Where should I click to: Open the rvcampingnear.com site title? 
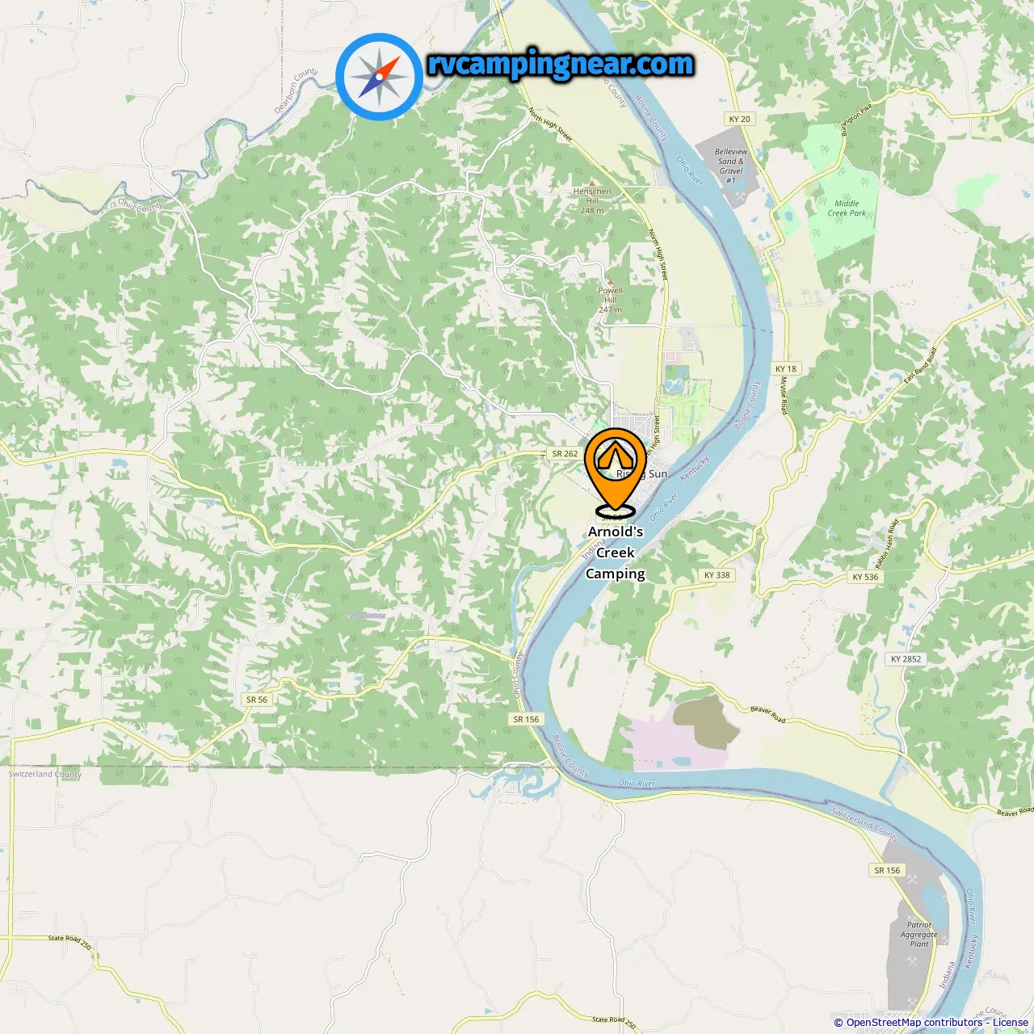[561, 64]
